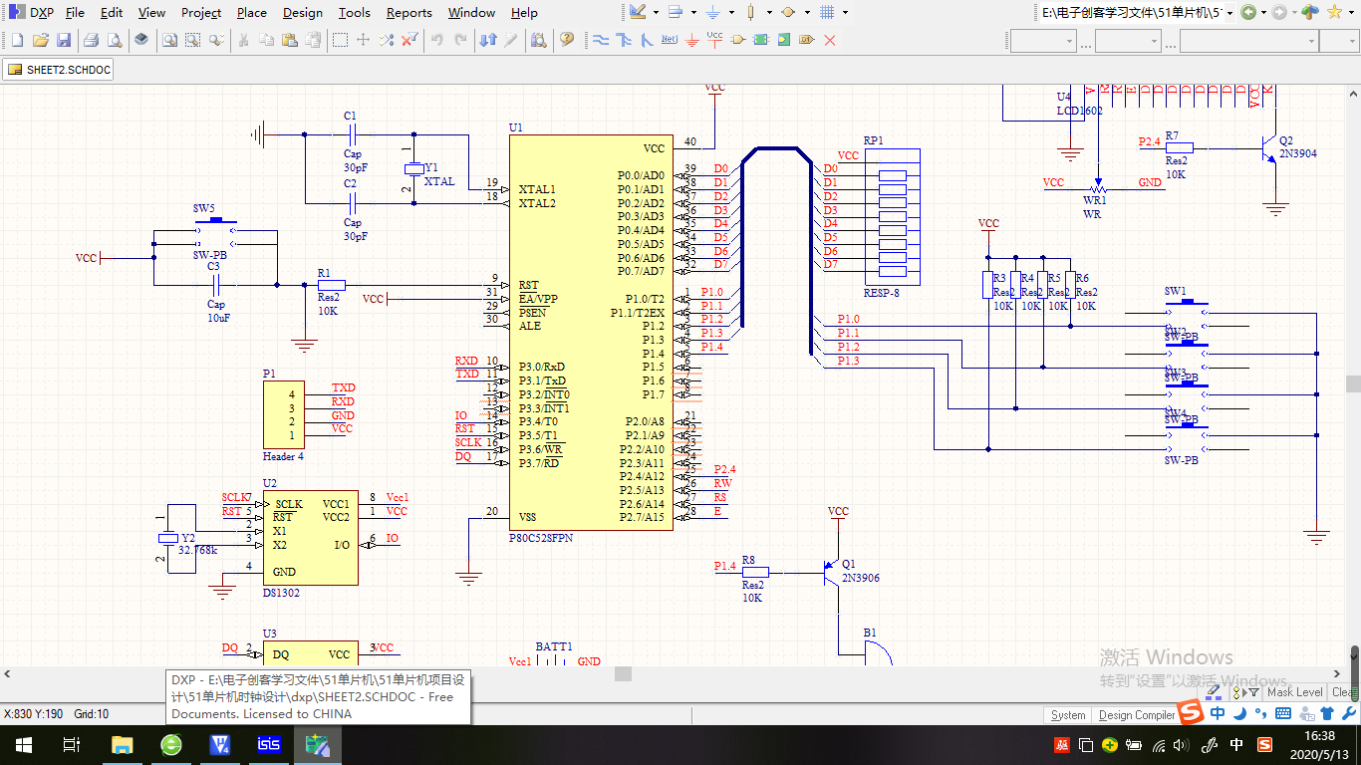This screenshot has width=1361, height=765.
Task: Click the Deselect All icon
Action: (x=387, y=40)
